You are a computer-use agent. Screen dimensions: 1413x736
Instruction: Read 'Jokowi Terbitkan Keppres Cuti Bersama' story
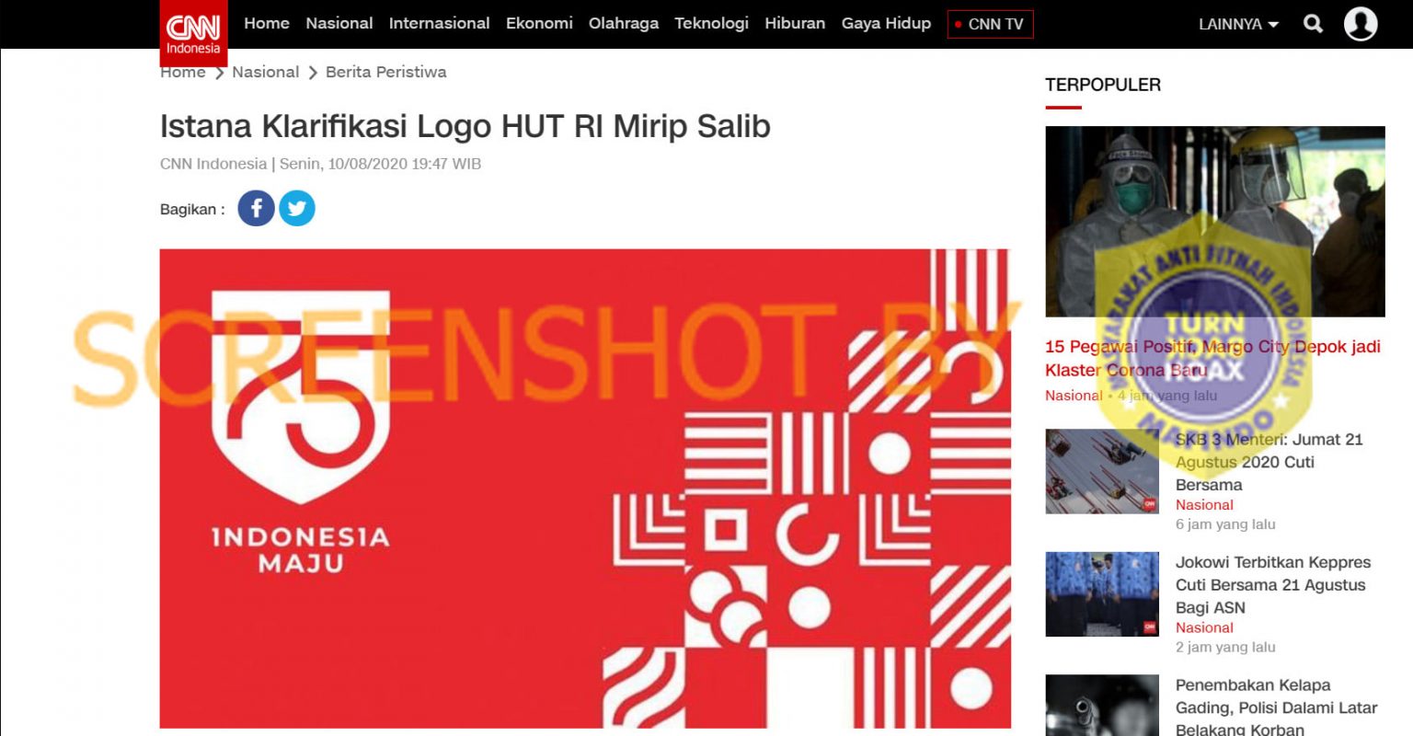(1273, 585)
